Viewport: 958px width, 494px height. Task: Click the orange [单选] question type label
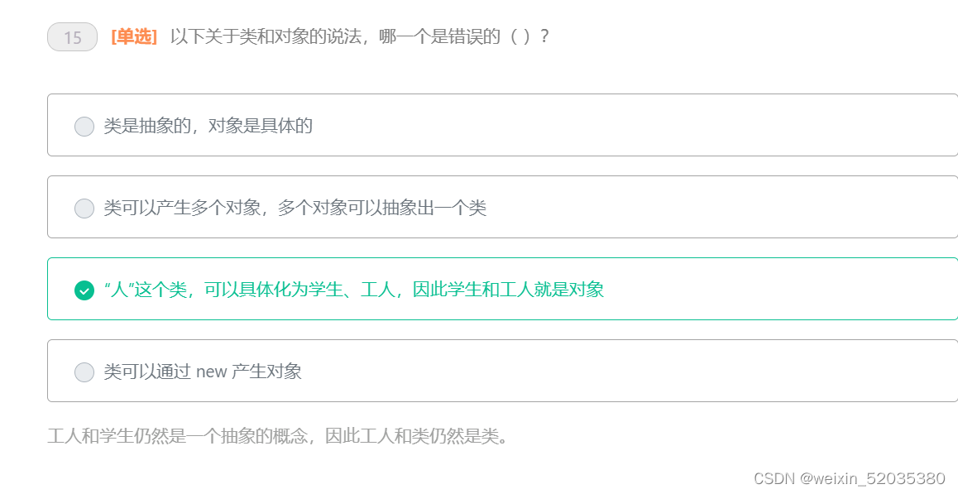tap(133, 36)
